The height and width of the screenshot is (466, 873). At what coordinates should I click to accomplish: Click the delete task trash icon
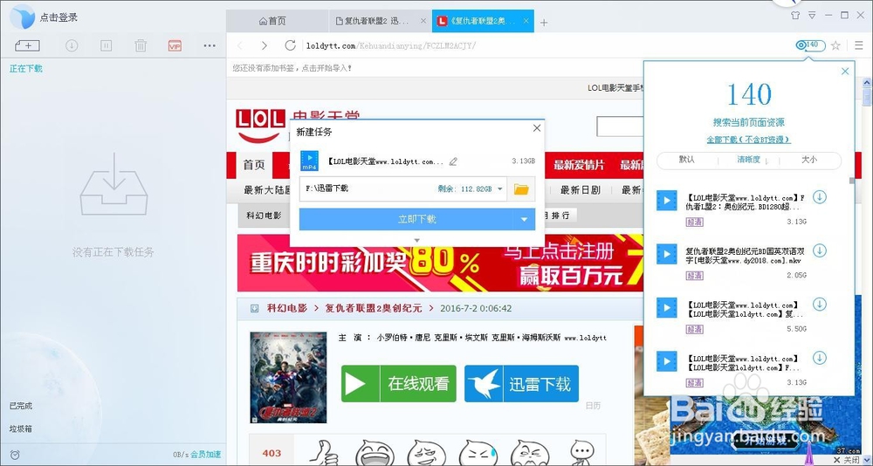pos(141,45)
